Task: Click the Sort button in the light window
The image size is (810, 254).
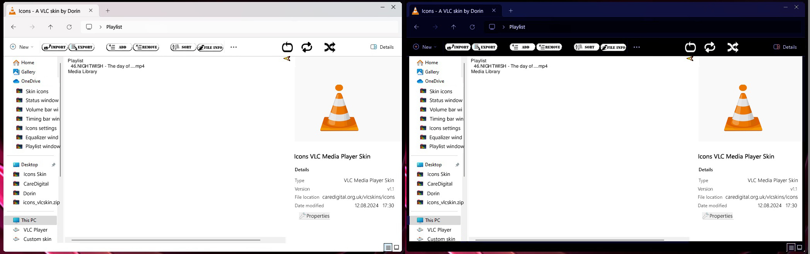Action: pos(183,47)
